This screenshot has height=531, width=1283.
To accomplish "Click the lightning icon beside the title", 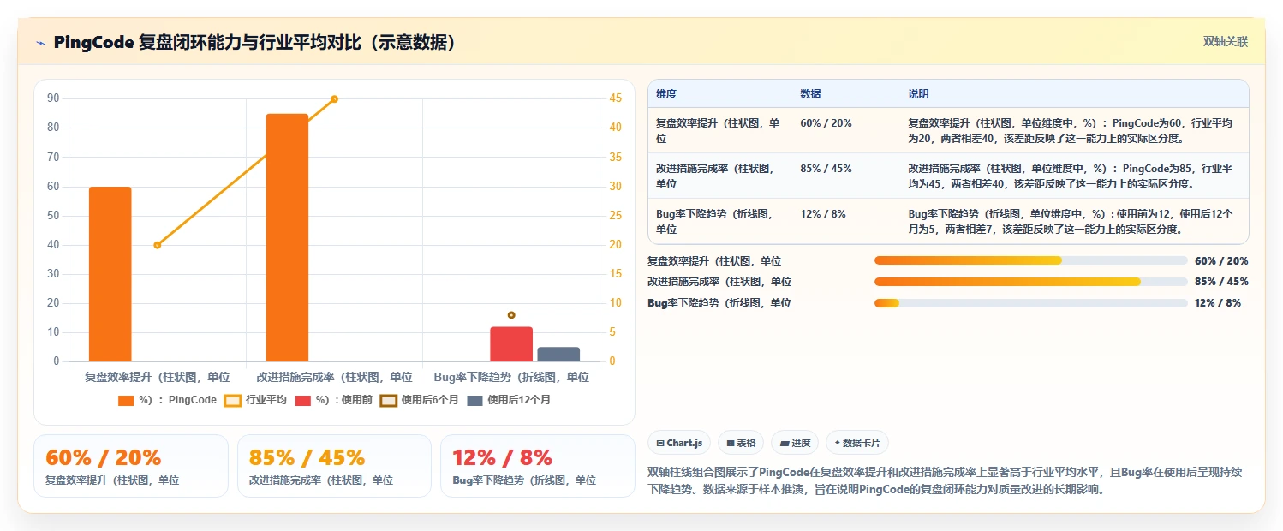I will pos(40,43).
